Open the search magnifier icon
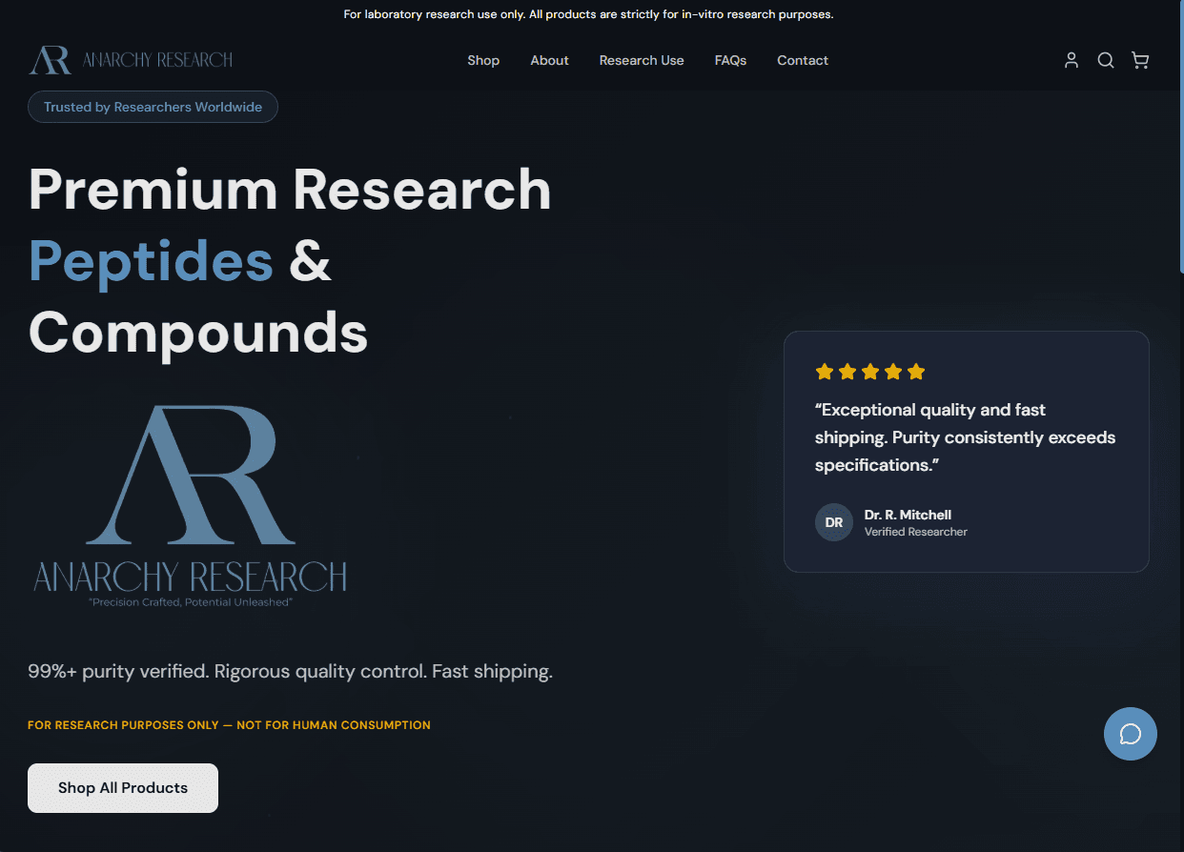Image resolution: width=1184 pixels, height=852 pixels. click(x=1106, y=60)
